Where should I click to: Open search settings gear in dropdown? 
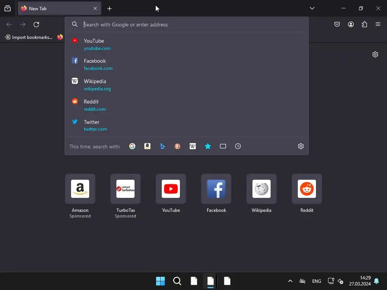pos(300,146)
